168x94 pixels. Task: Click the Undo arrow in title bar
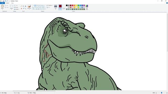click(x=6, y=1)
